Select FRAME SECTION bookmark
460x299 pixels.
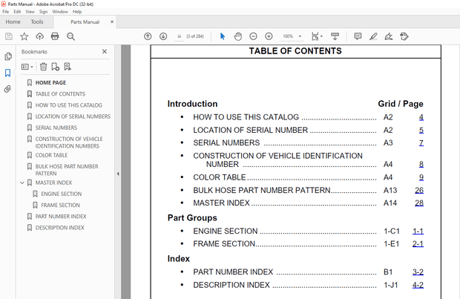(x=60, y=205)
